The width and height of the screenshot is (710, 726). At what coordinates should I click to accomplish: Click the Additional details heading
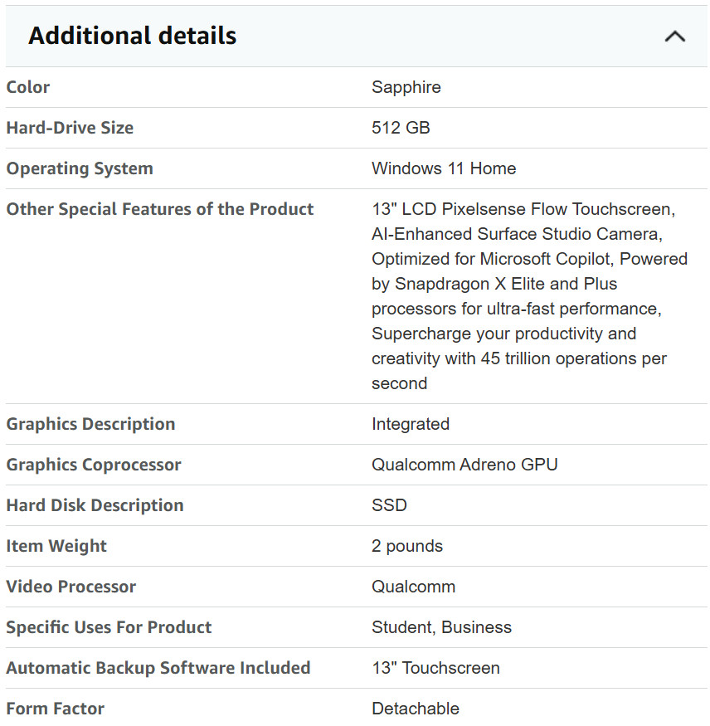(133, 36)
